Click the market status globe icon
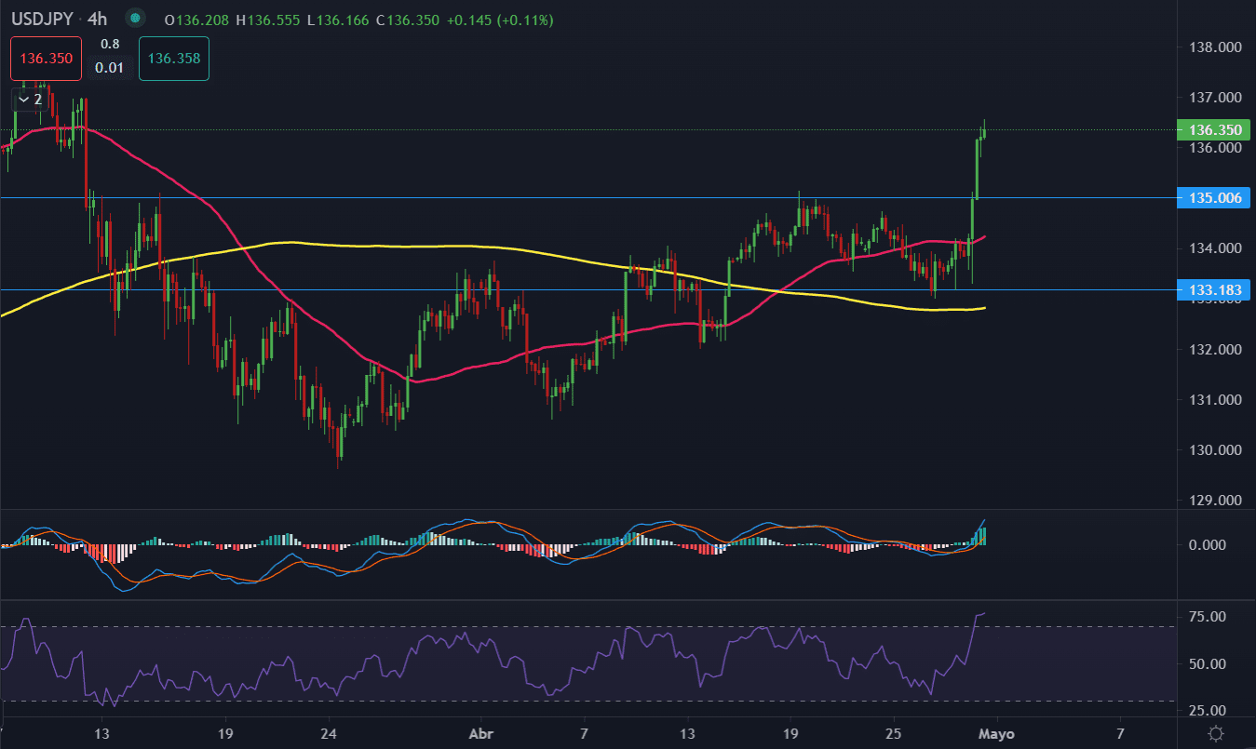Viewport: 1256px width, 749px height. [136, 19]
